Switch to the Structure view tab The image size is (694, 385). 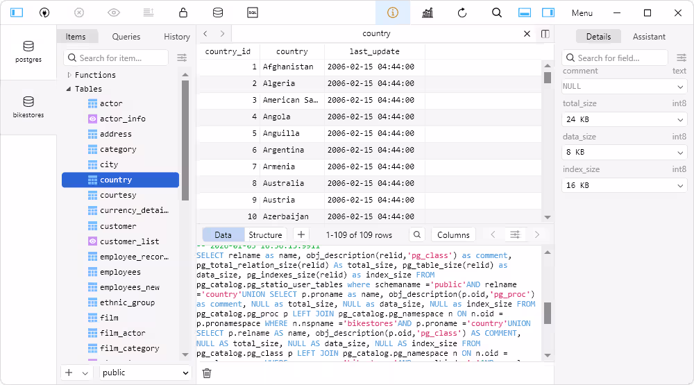[x=265, y=235]
